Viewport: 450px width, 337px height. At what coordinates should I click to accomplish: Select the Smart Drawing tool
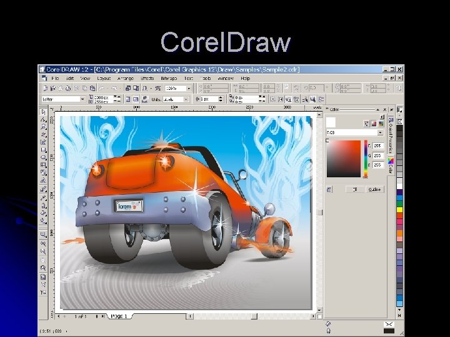pyautogui.click(x=43, y=142)
